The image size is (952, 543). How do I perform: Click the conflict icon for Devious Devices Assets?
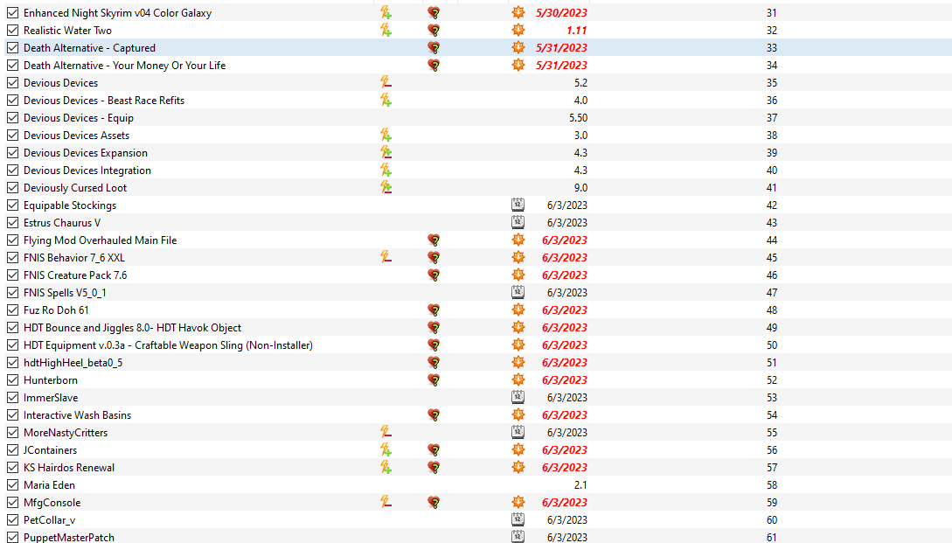(x=386, y=136)
